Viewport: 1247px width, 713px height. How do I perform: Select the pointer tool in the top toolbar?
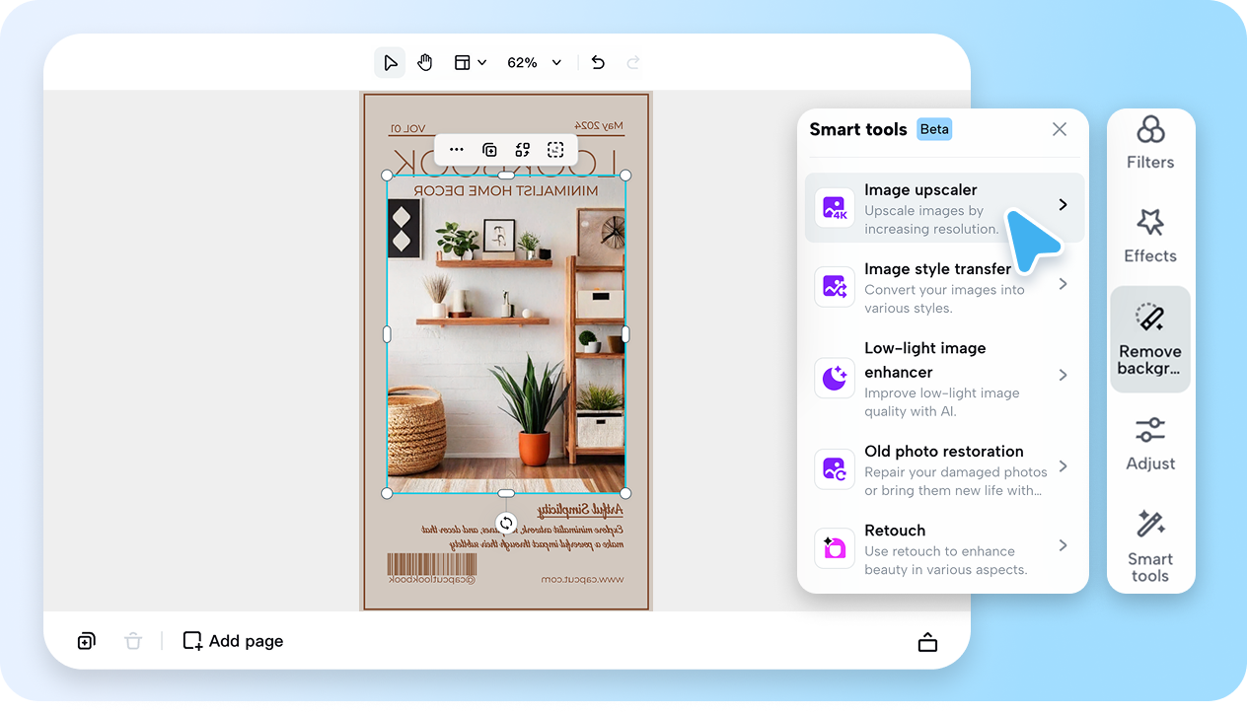tap(390, 61)
